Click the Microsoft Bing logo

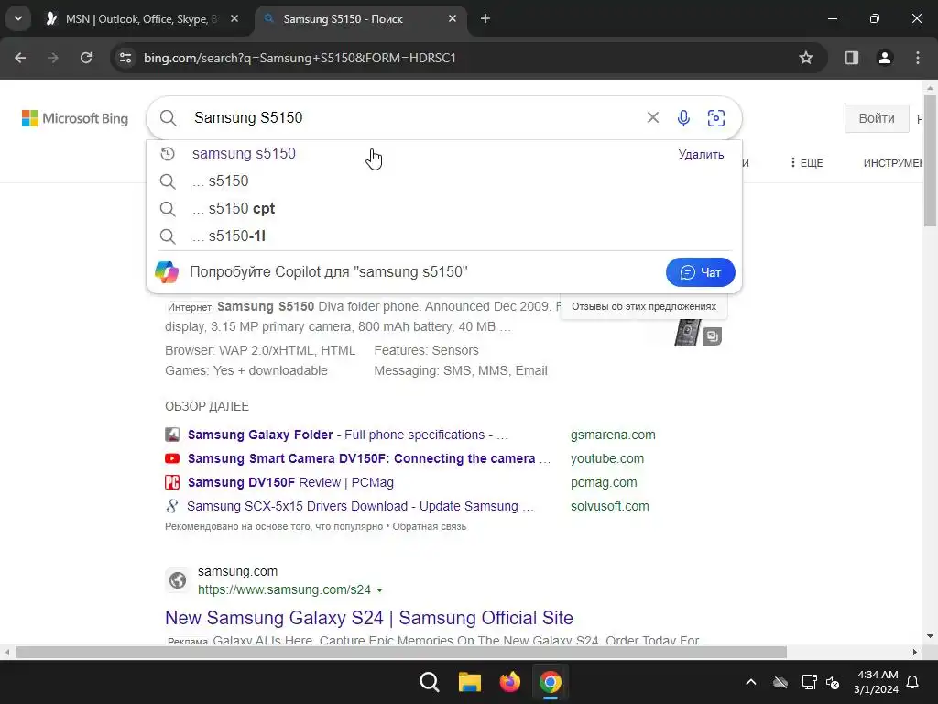click(75, 118)
